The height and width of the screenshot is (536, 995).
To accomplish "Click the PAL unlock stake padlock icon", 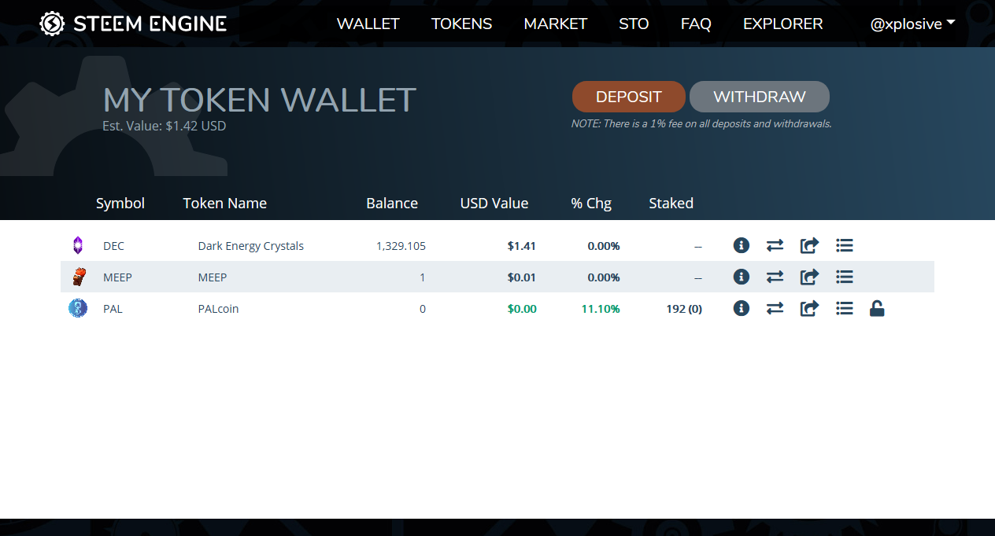I will click(877, 308).
